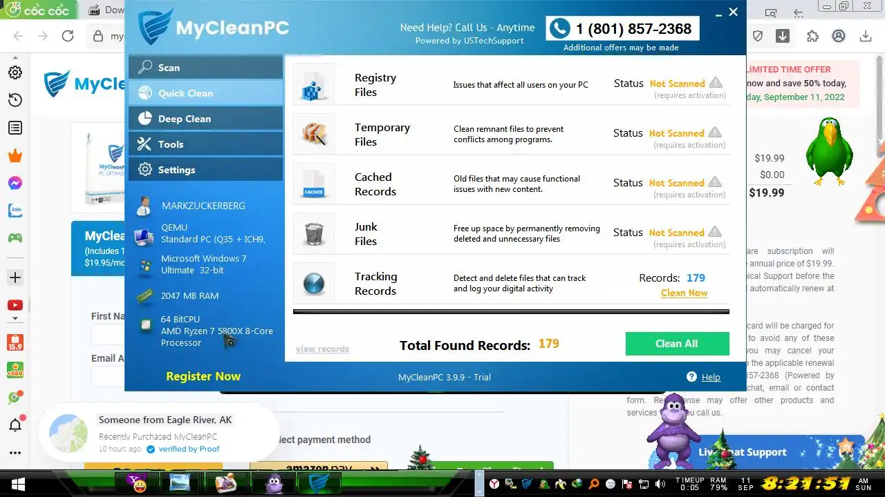Screen dimensions: 885x497
Task: Click the Total Found Records count
Action: tap(549, 344)
